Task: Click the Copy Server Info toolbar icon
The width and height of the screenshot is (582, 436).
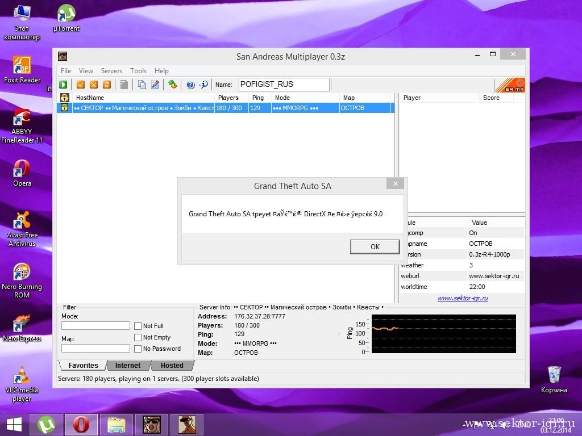Action: [x=142, y=85]
